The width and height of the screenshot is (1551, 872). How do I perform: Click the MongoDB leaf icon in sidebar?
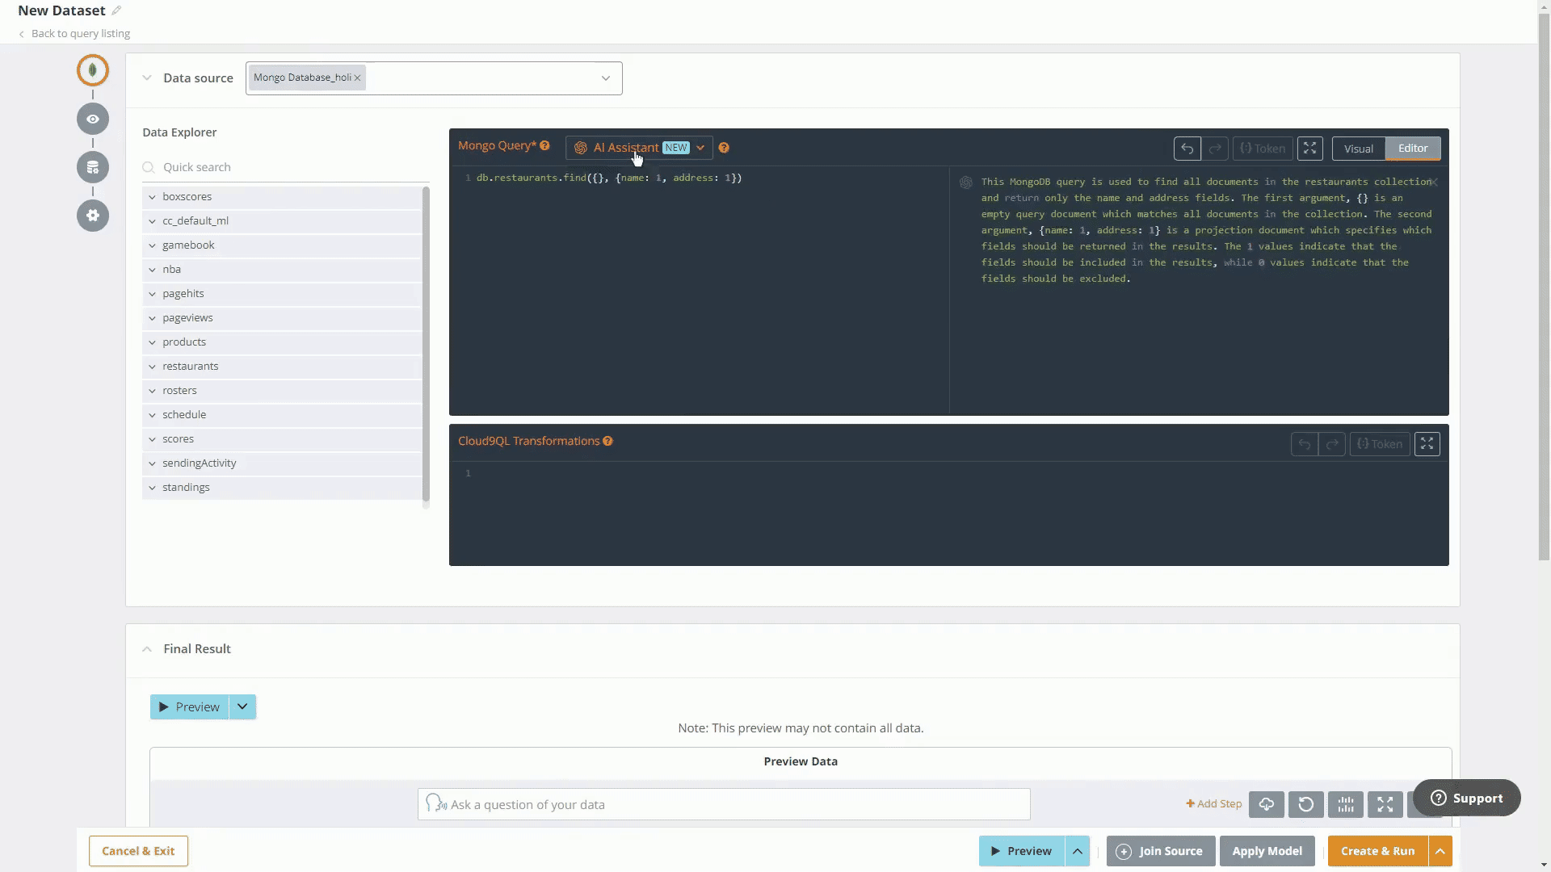click(93, 70)
